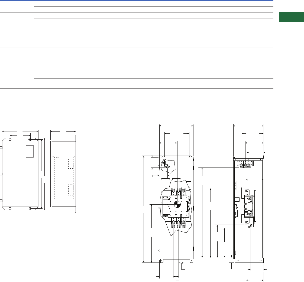
Task: Click the center-of-gravity symbol in cabinet drawing
Action: [177, 204]
